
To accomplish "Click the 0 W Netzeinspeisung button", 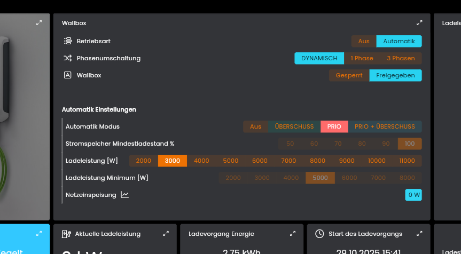I will click(413, 195).
